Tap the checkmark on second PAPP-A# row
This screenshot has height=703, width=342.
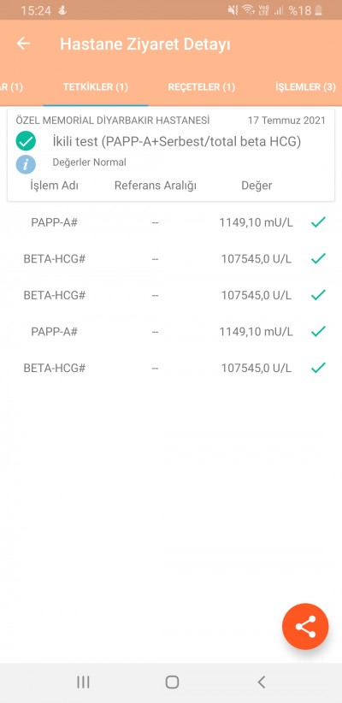point(318,331)
